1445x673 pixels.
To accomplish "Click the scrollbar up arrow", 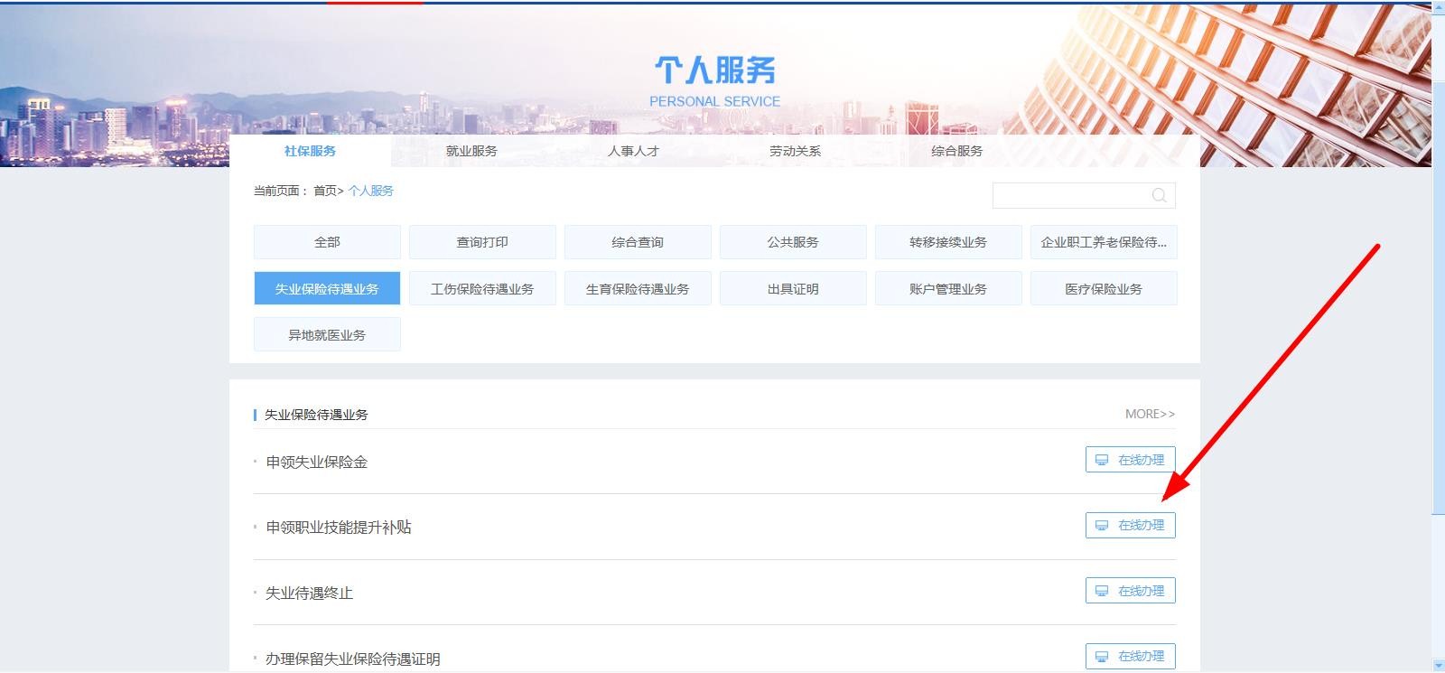I will (x=1438, y=9).
